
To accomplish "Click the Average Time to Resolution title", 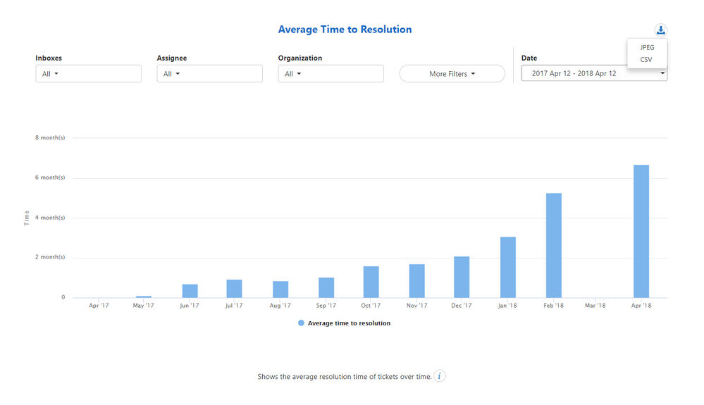I will tap(345, 30).
